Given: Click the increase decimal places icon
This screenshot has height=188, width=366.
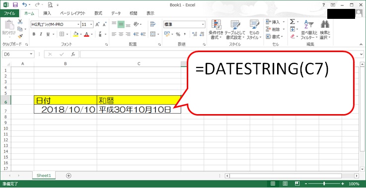Looking at the screenshot, I should (195, 34).
